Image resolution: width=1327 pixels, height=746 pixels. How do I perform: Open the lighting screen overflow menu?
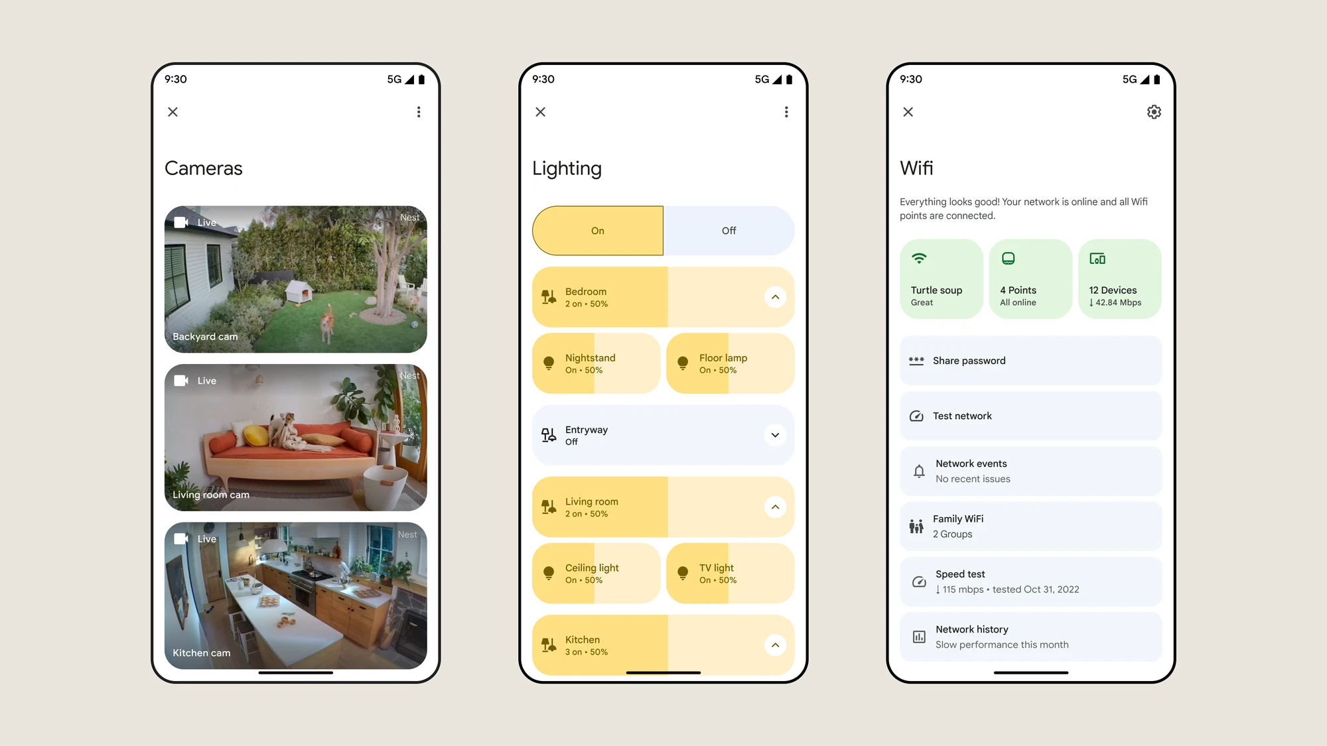pos(786,111)
